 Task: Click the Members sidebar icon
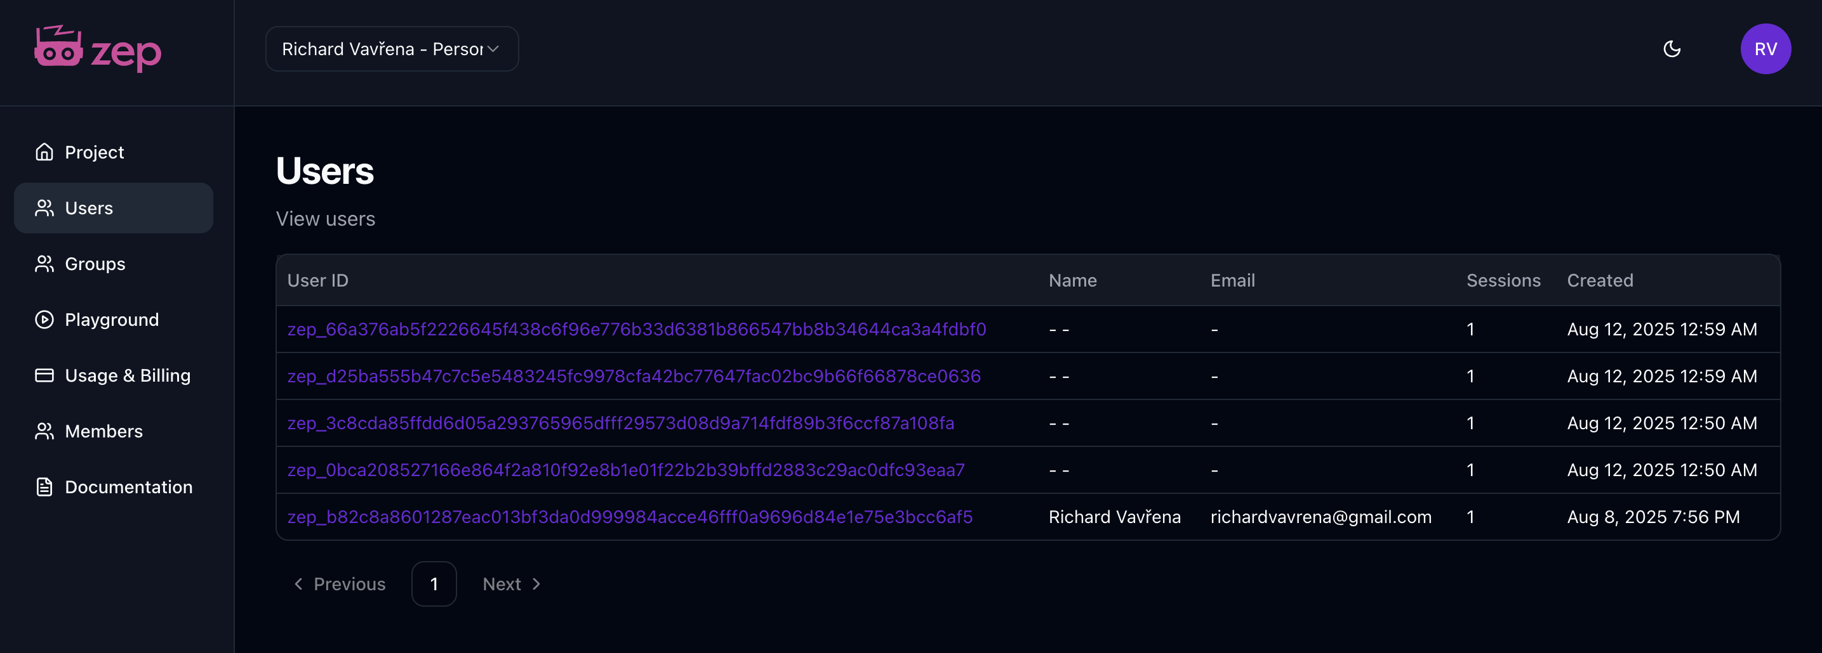pyautogui.click(x=44, y=431)
